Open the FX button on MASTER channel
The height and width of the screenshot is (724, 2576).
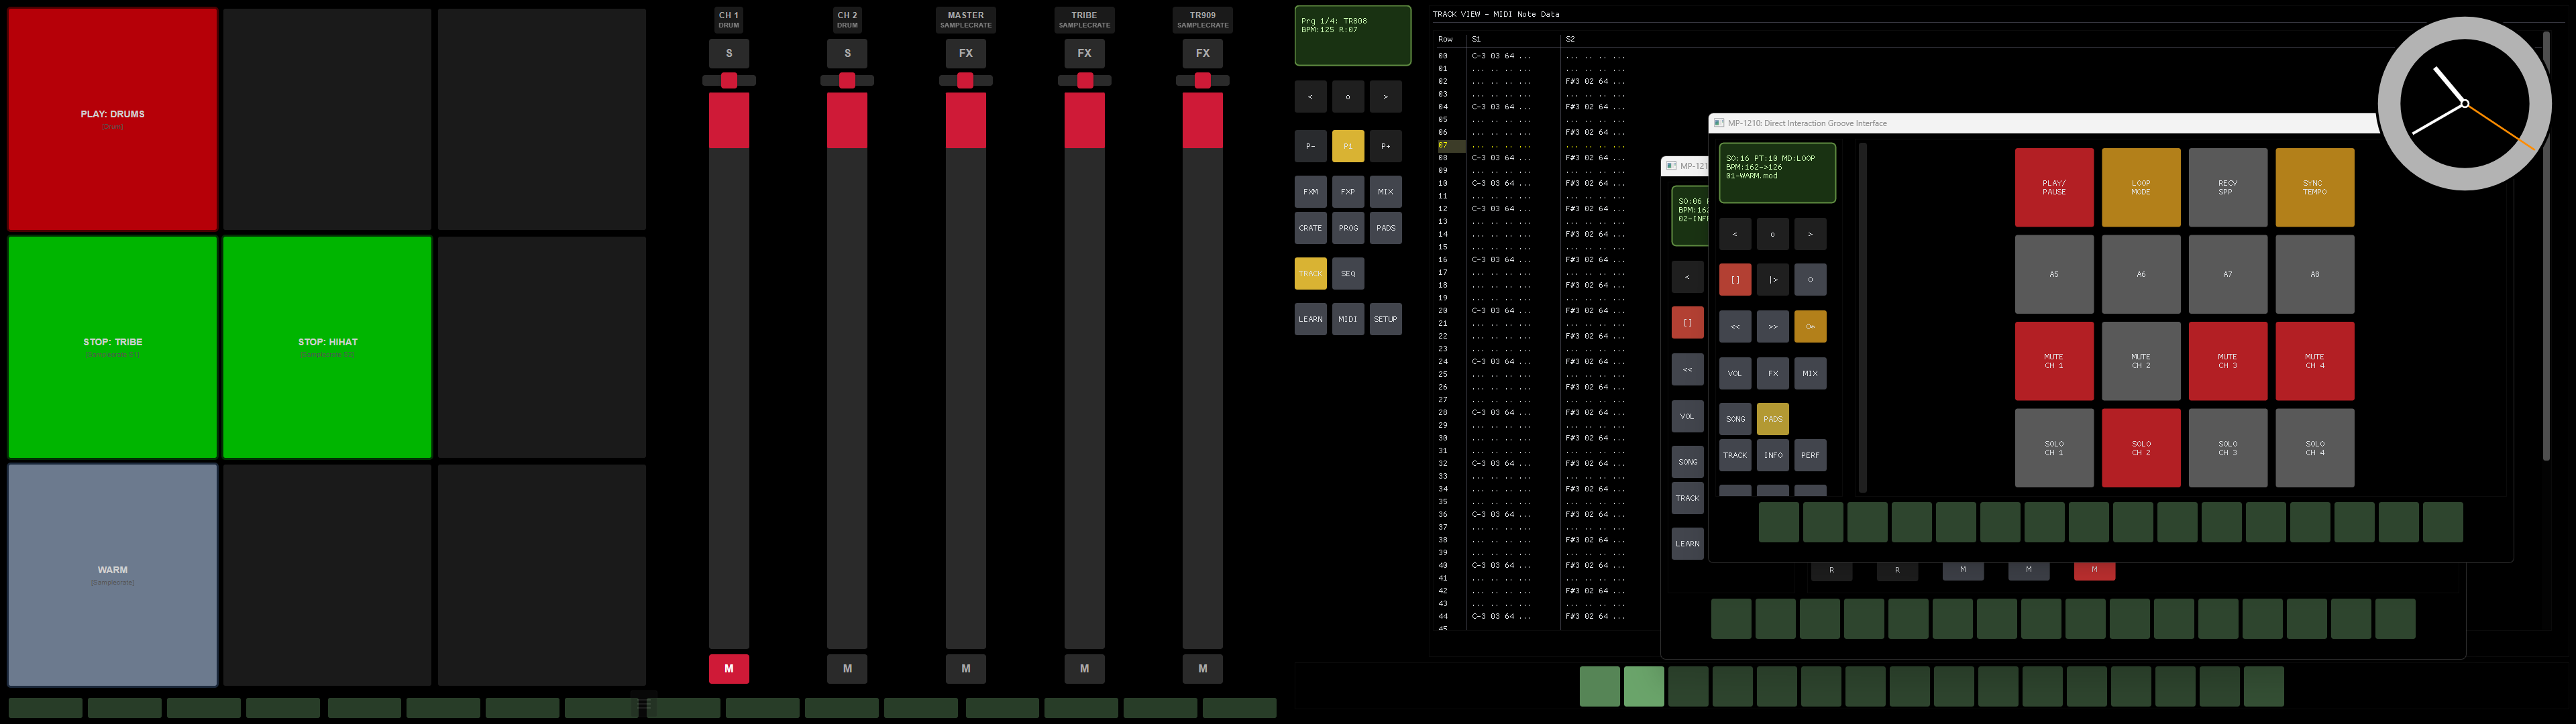tap(965, 53)
